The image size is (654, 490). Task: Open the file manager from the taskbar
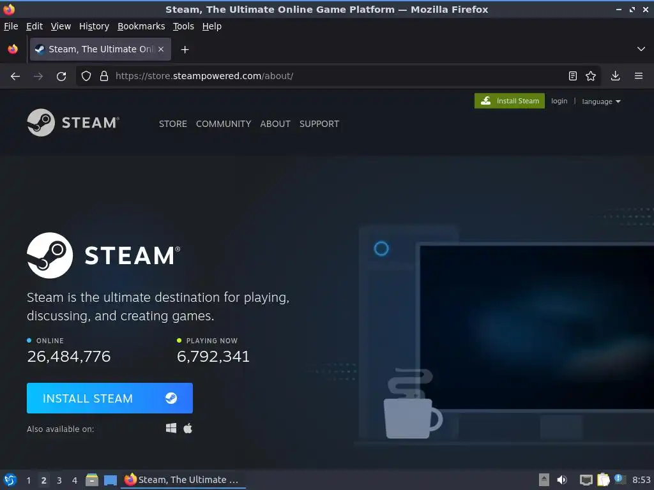pyautogui.click(x=92, y=480)
